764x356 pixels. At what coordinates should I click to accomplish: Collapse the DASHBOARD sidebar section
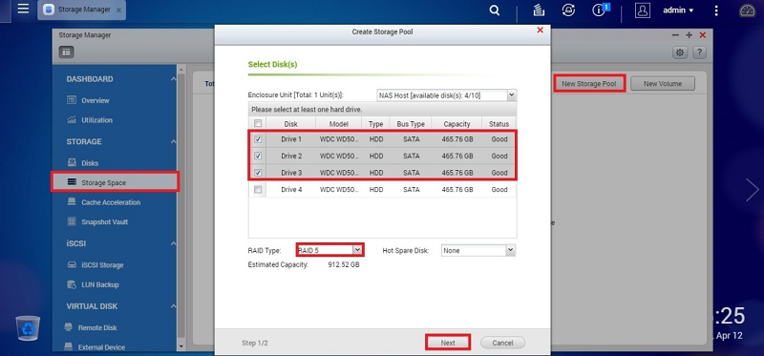coord(173,79)
